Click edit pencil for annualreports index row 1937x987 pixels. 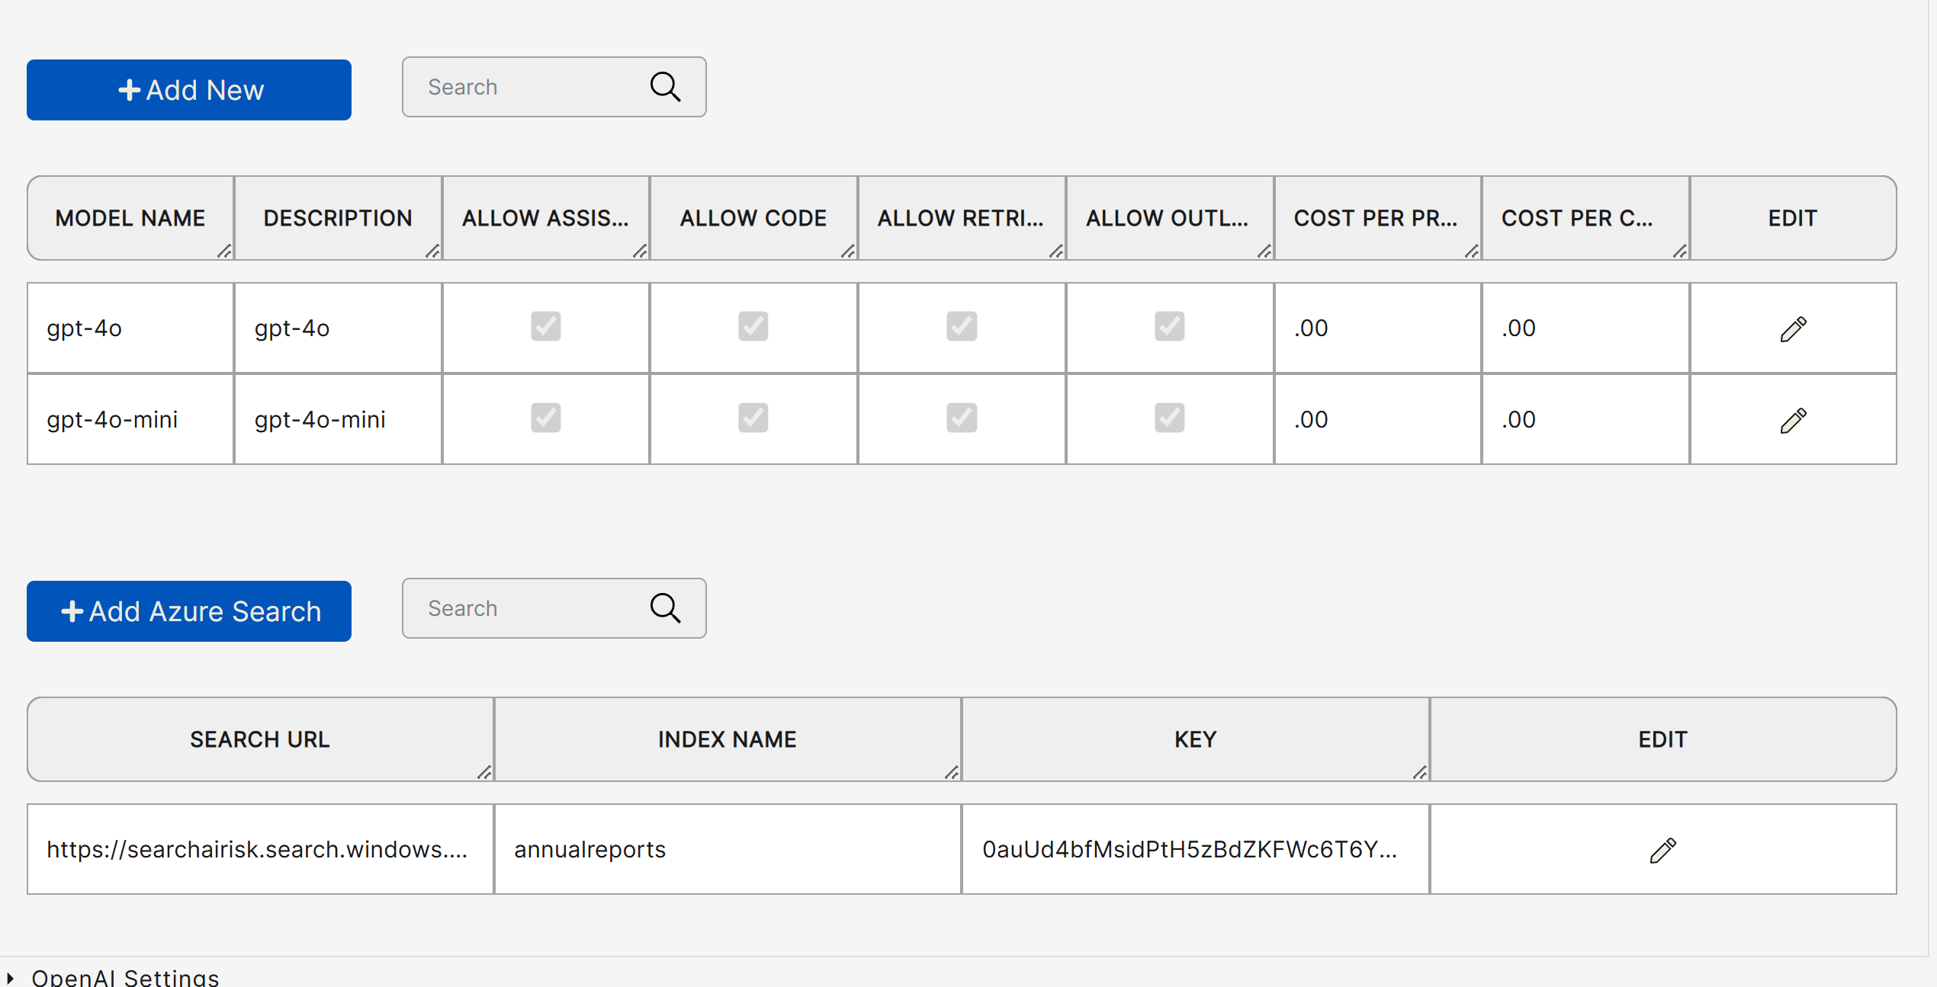pyautogui.click(x=1662, y=850)
